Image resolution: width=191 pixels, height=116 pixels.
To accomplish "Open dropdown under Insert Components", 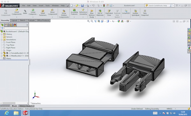I will (x=17, y=17).
